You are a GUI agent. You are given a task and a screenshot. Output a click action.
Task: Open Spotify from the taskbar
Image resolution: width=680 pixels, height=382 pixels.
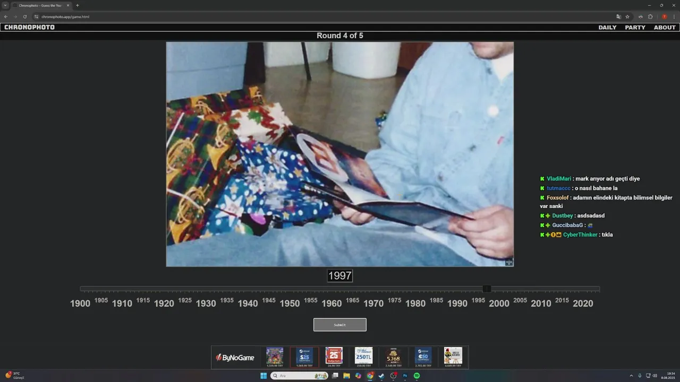(x=416, y=376)
